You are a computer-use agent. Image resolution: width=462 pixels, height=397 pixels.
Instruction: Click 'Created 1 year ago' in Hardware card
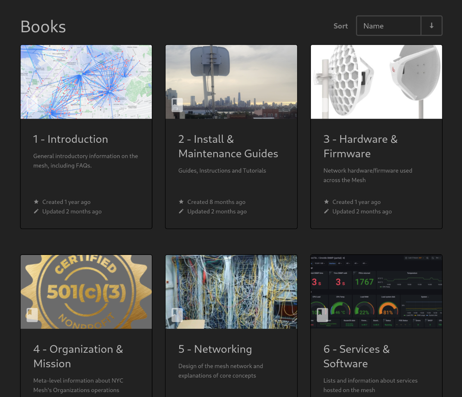(x=356, y=202)
